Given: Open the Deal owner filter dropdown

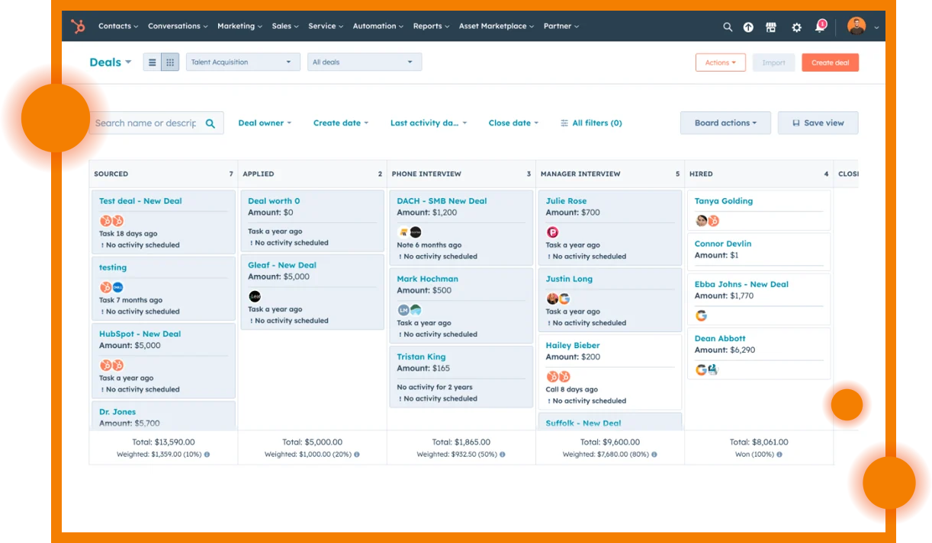Looking at the screenshot, I should [265, 123].
